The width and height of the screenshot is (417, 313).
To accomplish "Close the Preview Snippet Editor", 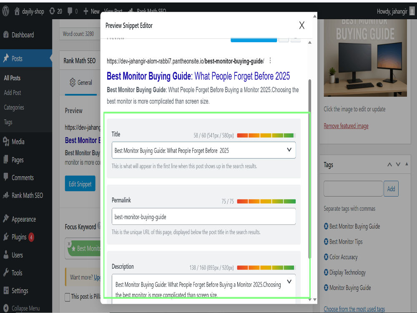I will coord(301,25).
